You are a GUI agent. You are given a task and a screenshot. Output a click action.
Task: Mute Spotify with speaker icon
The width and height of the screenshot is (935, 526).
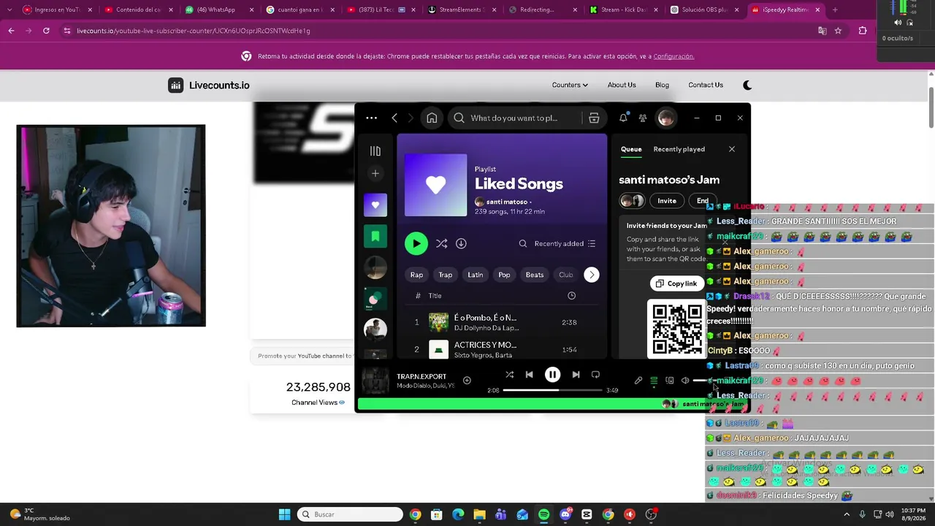tap(685, 380)
